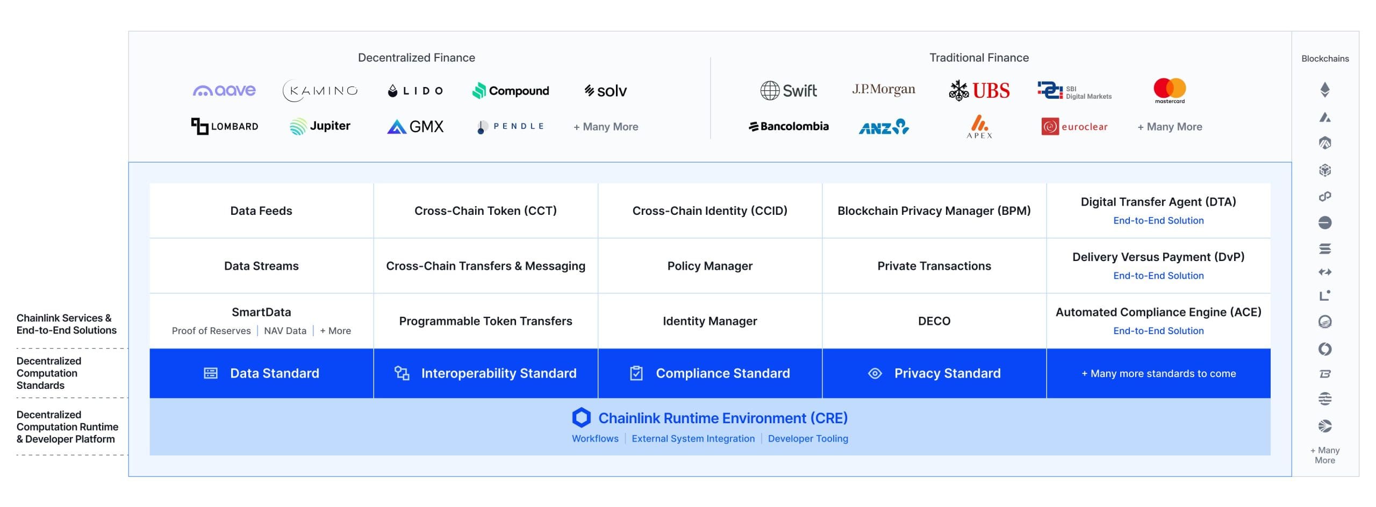1376x507 pixels.
Task: Click the Compound logo
Action: click(x=511, y=90)
